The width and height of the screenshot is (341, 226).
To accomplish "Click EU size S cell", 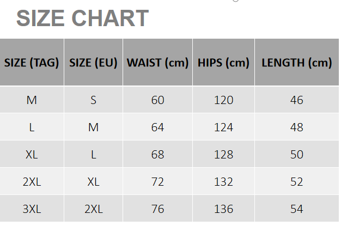I will [x=93, y=100].
